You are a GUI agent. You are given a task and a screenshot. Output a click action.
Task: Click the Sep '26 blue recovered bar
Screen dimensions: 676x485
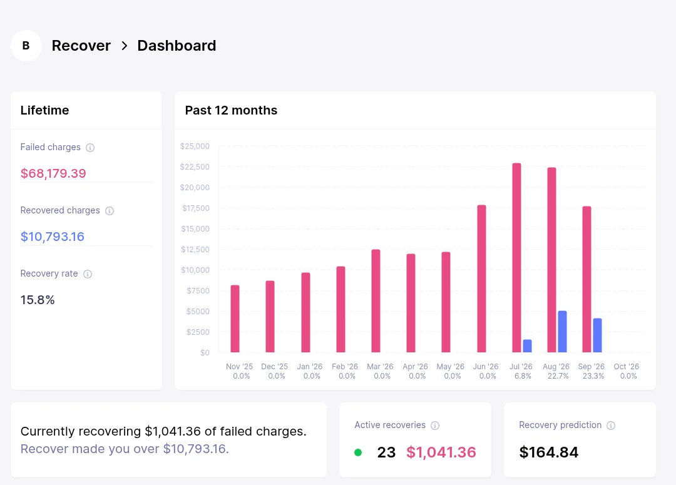(x=597, y=335)
